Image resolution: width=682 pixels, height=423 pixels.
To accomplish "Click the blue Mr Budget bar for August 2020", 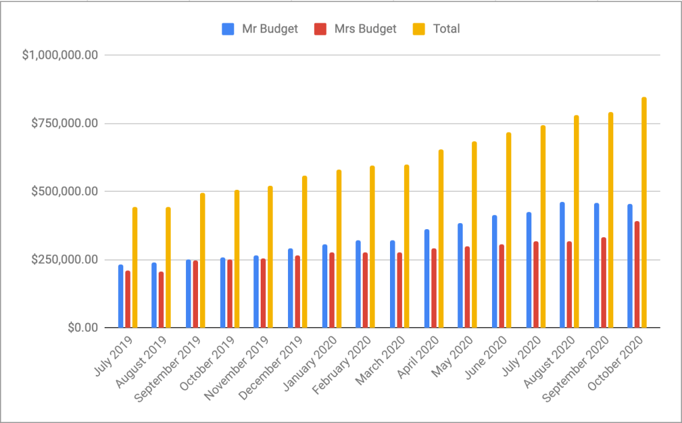I will 562,265.
